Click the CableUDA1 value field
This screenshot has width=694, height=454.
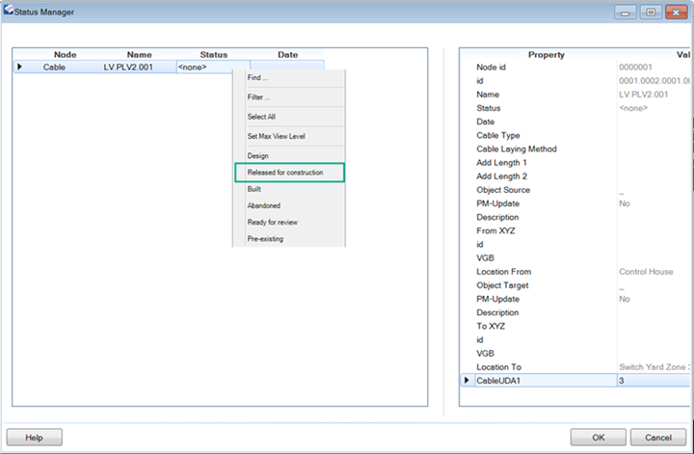pos(651,381)
